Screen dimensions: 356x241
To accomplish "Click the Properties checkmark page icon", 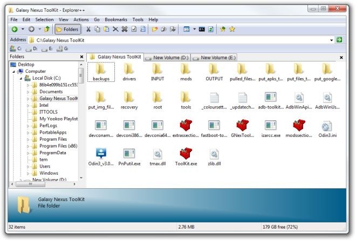I will (134, 29).
